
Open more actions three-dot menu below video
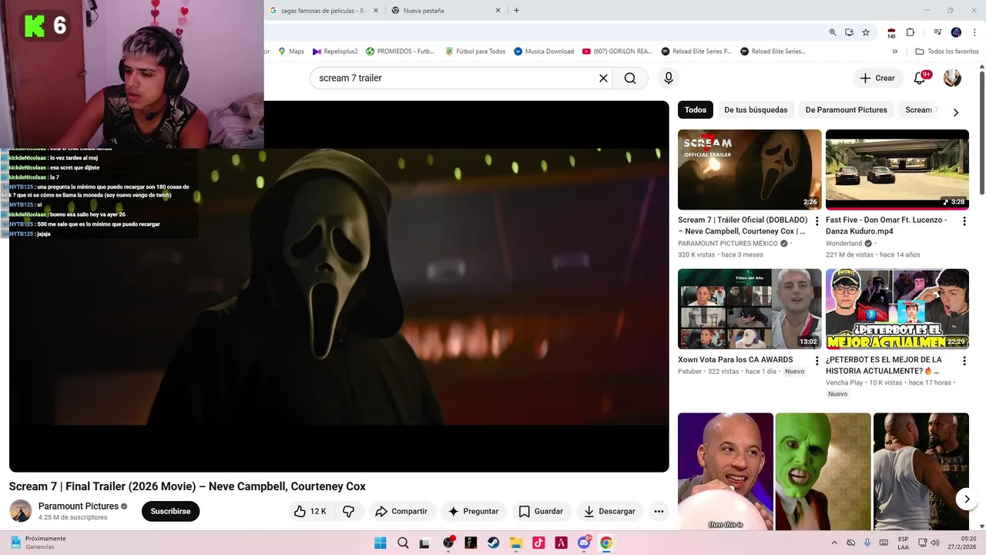point(659,511)
